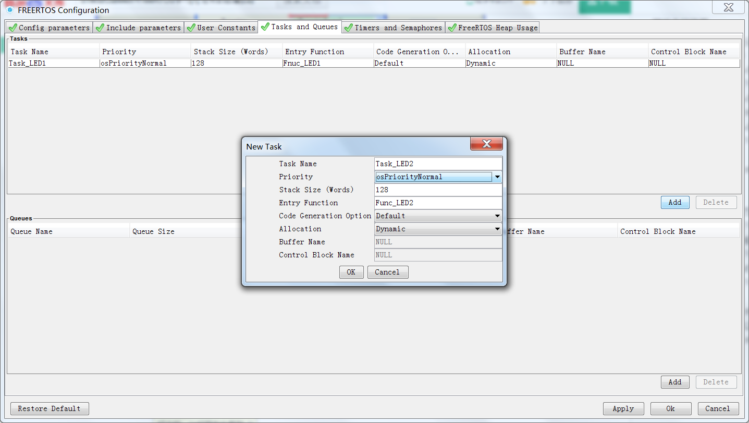This screenshot has width=749, height=423.
Task: Open the Allocation dropdown set to Dynamic
Action: [438, 229]
